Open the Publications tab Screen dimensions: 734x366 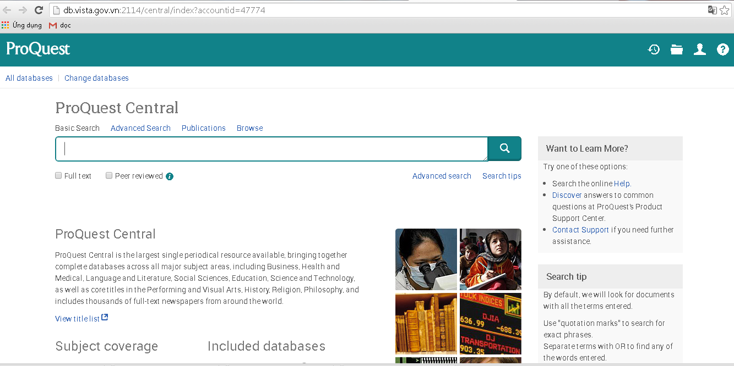point(203,128)
